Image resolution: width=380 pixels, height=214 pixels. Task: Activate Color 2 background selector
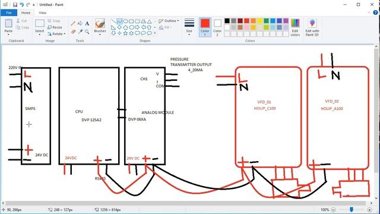pyautogui.click(x=217, y=27)
